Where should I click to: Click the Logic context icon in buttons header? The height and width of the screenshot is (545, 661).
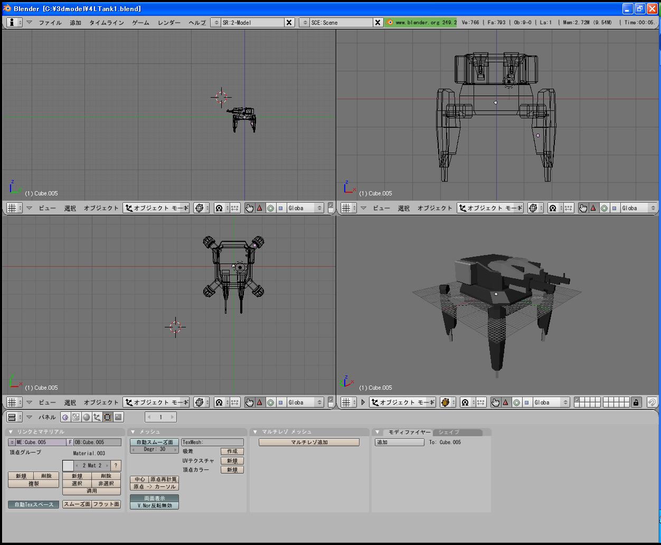(x=65, y=417)
